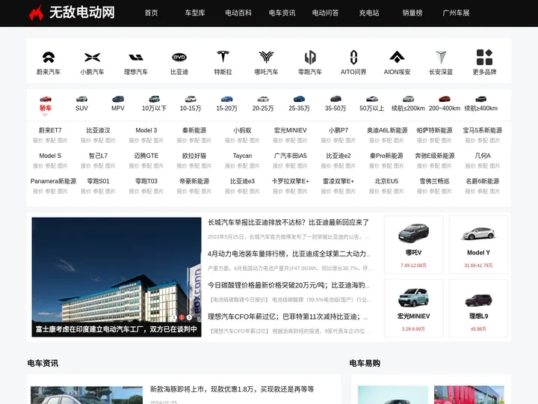Viewport: 538px width, 404px height.
Task: Open the 宏光MINIEV model link in list
Action: click(290, 130)
